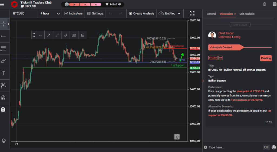Open the GIF picker
The image size is (277, 152).
point(266,147)
